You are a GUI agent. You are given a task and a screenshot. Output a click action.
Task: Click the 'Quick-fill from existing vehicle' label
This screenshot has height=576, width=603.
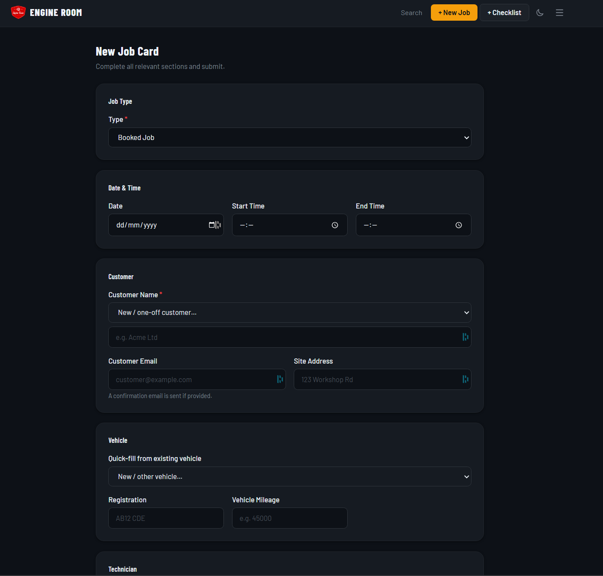[154, 458]
